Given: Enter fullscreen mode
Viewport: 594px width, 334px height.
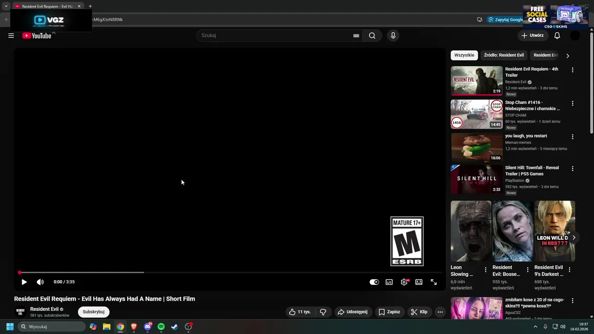Looking at the screenshot, I should tap(434, 282).
